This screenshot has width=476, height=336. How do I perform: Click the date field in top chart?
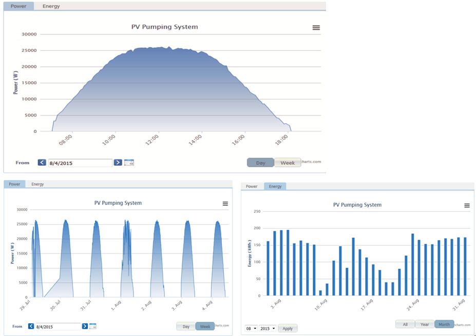[80, 163]
